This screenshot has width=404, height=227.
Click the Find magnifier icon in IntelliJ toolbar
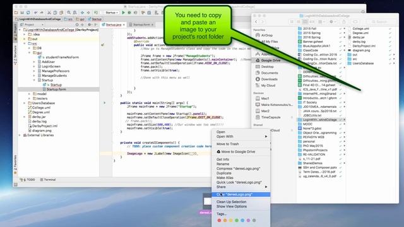click(x=69, y=13)
